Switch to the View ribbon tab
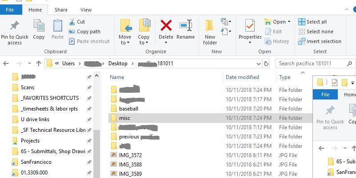This screenshot has height=178, width=356. tap(86, 10)
